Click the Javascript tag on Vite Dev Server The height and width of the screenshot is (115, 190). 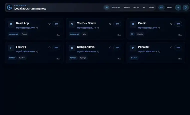(x=74, y=34)
